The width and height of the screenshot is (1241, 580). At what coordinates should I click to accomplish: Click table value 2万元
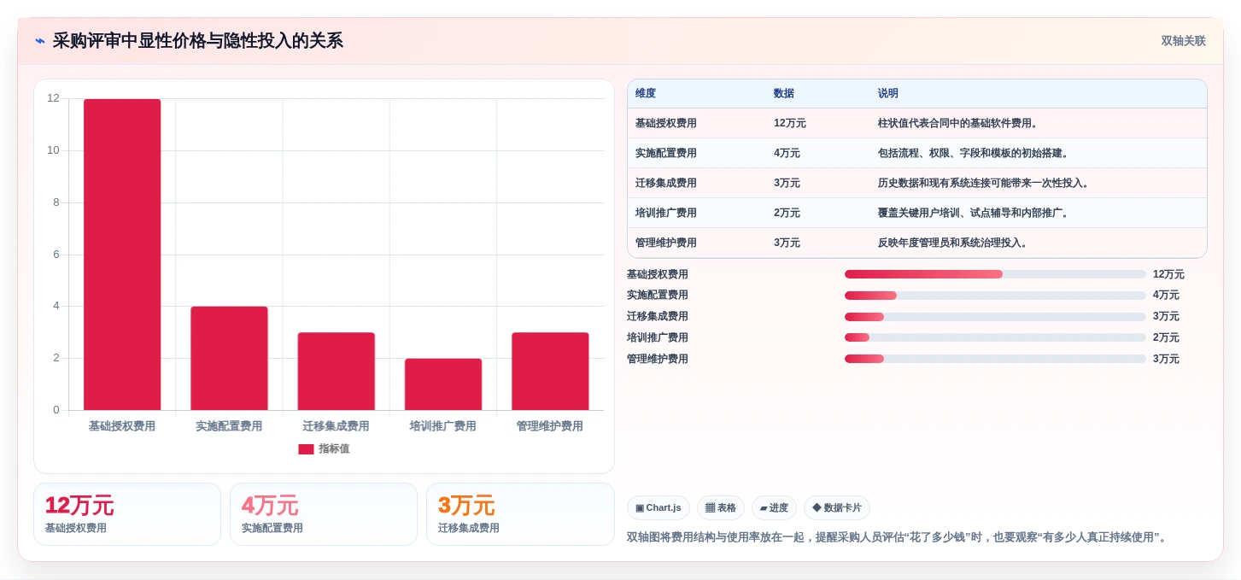click(787, 214)
